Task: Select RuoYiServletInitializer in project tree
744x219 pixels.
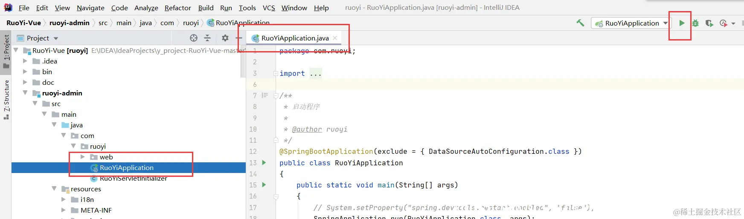Action: pyautogui.click(x=133, y=178)
